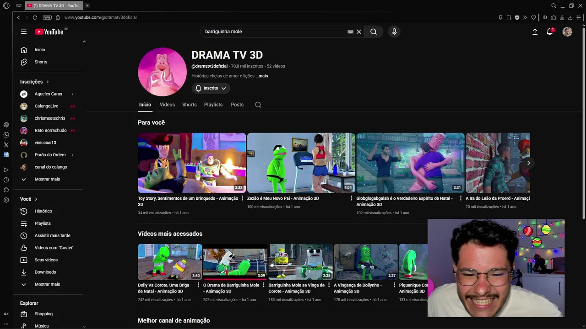Viewport: 586px width, 329px height.
Task: Go to the YouTube home logo
Action: click(49, 32)
